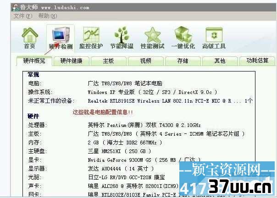Click the 鲁大师 title bar logo icon
The image size is (277, 198).
16,7
